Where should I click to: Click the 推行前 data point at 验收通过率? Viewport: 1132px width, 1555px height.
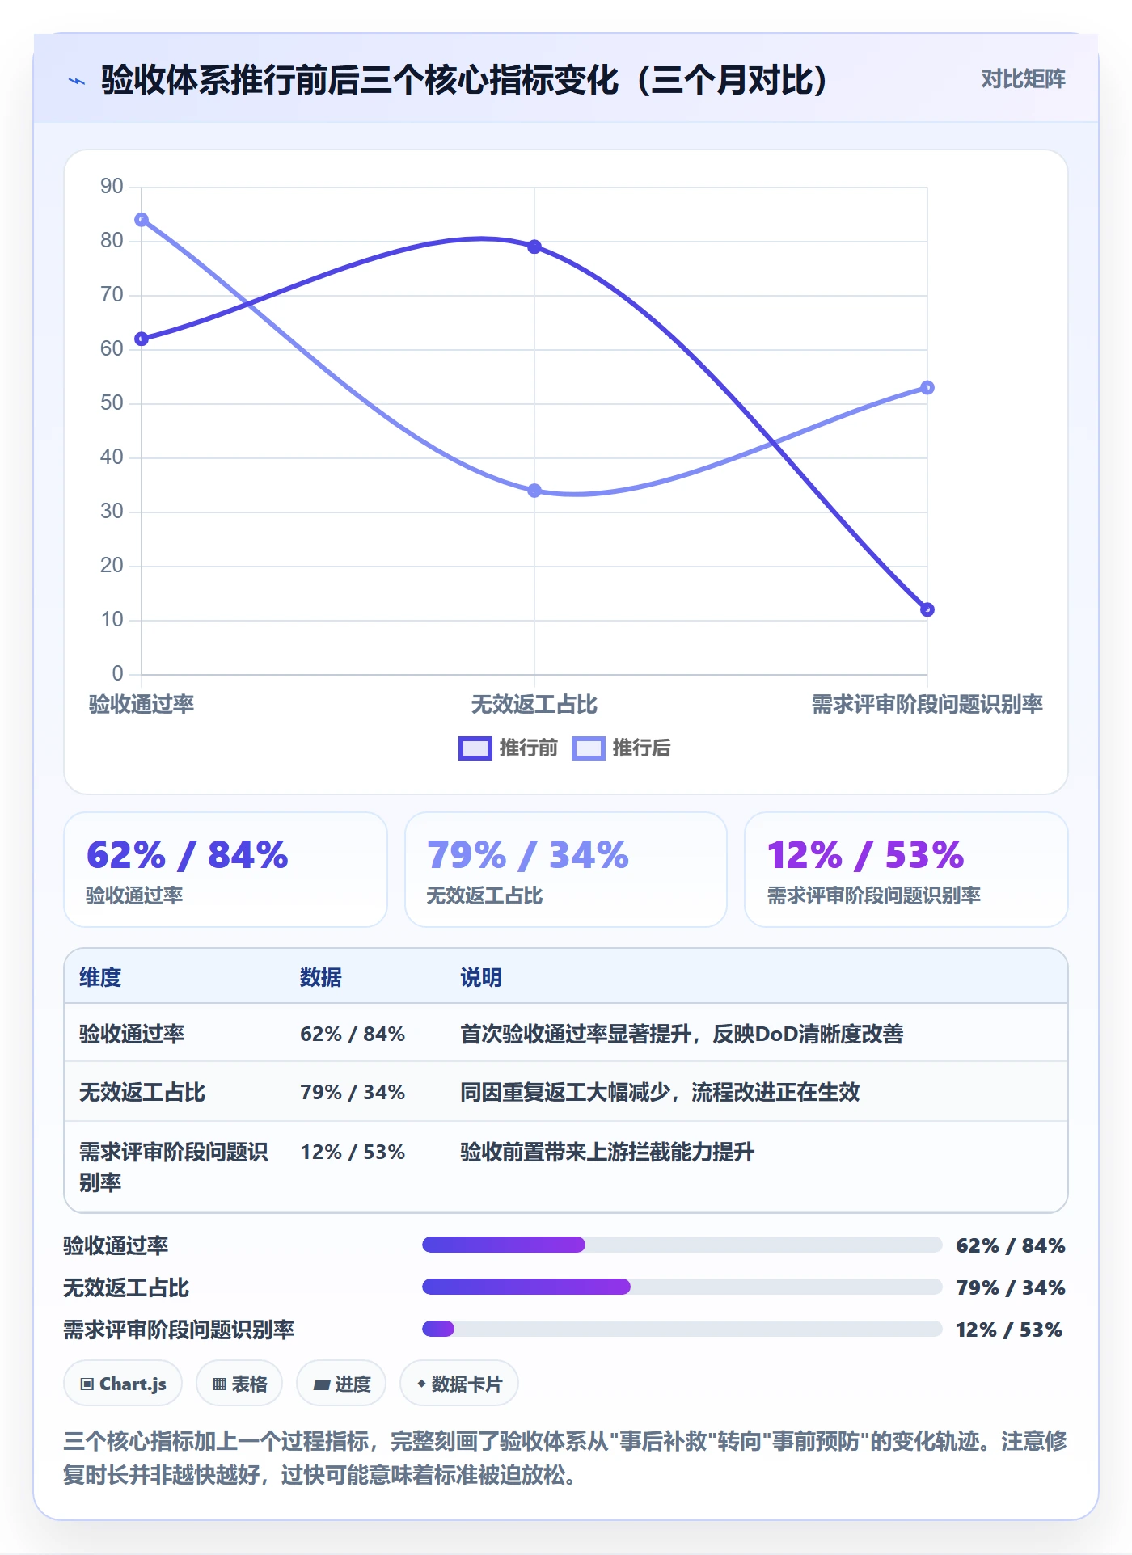point(141,339)
